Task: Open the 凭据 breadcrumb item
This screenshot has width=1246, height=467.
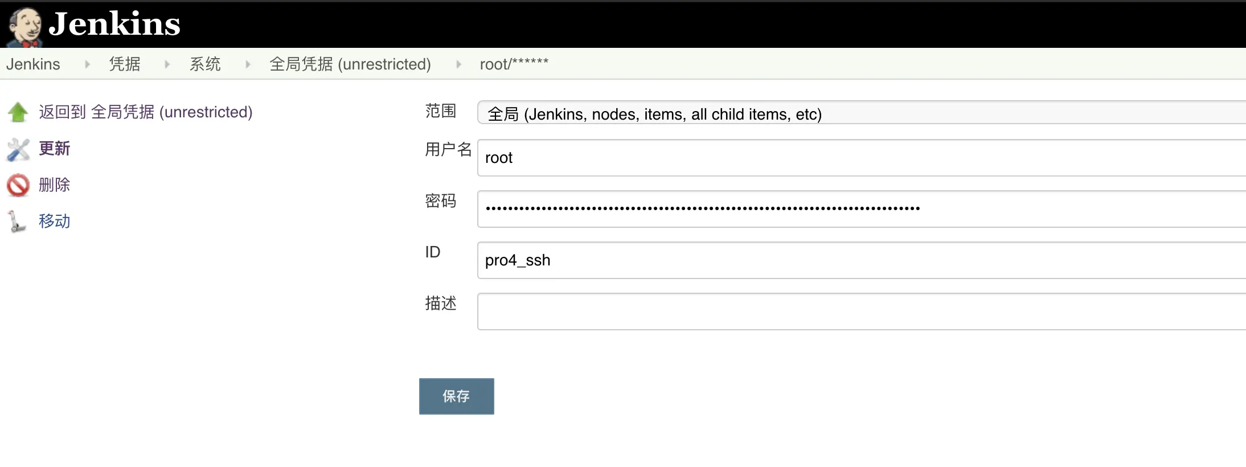Action: 125,64
